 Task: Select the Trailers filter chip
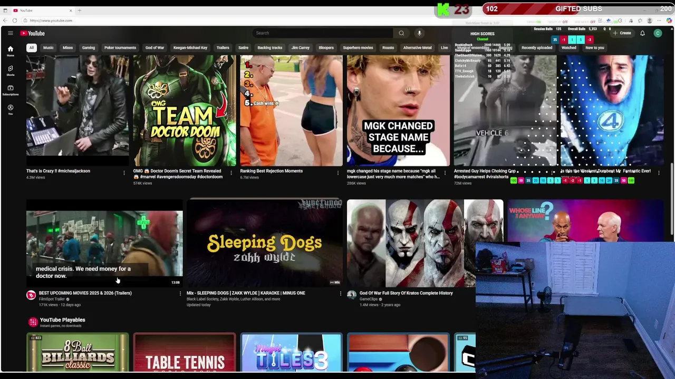coord(223,48)
